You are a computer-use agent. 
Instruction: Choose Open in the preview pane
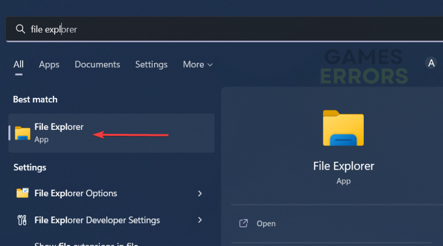pyautogui.click(x=266, y=223)
